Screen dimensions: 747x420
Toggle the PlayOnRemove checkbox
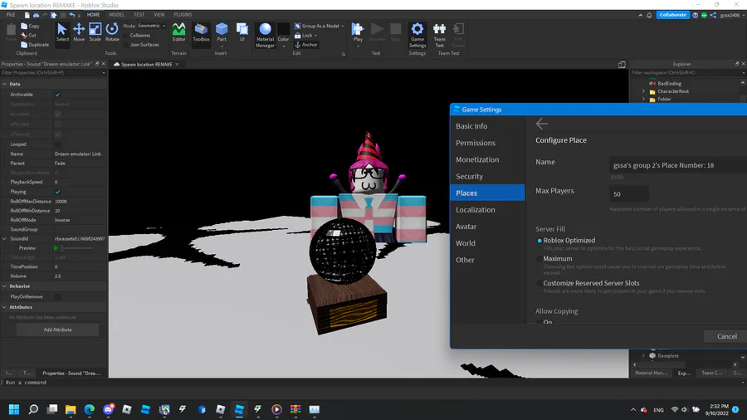pyautogui.click(x=57, y=296)
